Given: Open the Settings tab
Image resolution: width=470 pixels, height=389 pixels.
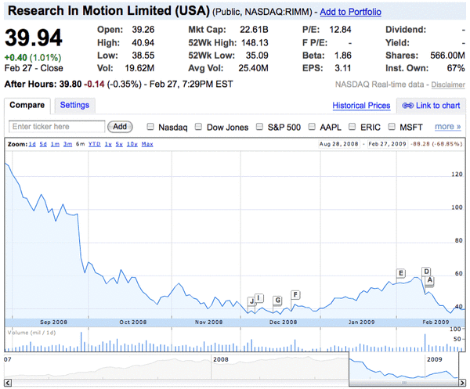Looking at the screenshot, I should pos(74,105).
